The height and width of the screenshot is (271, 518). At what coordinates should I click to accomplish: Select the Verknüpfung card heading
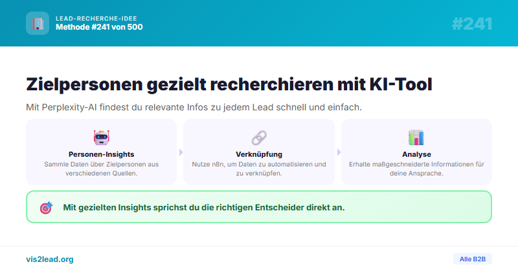pyautogui.click(x=259, y=154)
